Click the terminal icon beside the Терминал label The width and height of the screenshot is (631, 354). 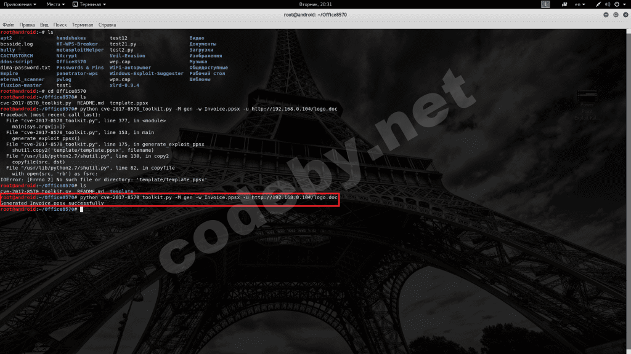tap(75, 4)
